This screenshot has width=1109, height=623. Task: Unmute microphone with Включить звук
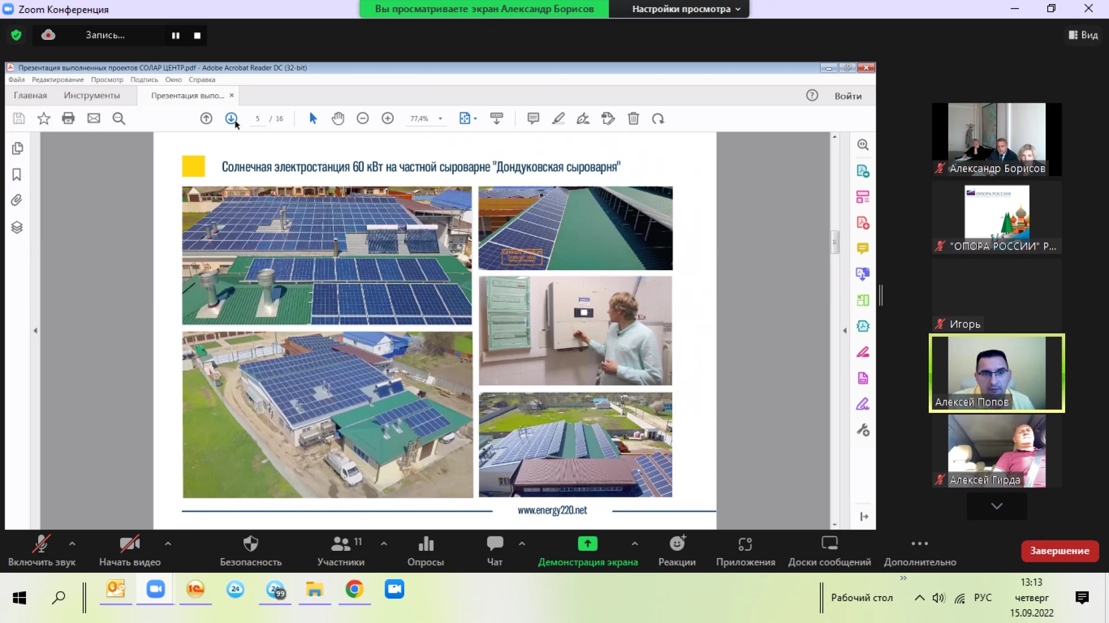point(42,550)
